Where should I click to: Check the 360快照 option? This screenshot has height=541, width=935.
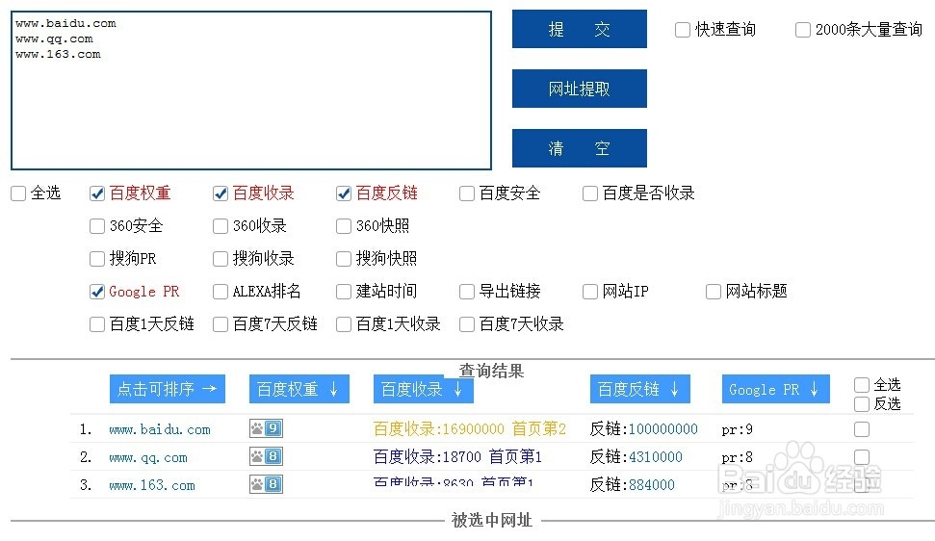click(344, 226)
